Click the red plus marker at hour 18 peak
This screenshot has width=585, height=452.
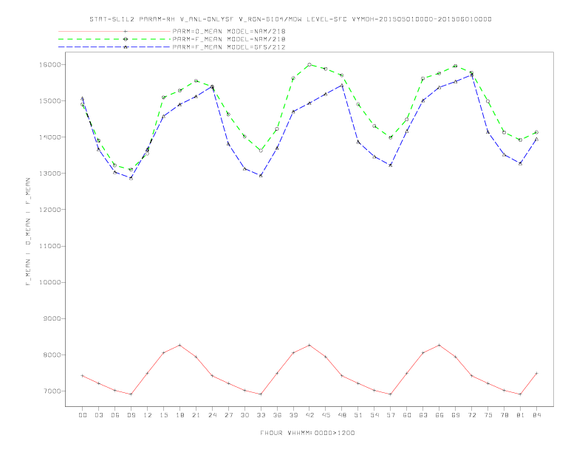tap(179, 346)
